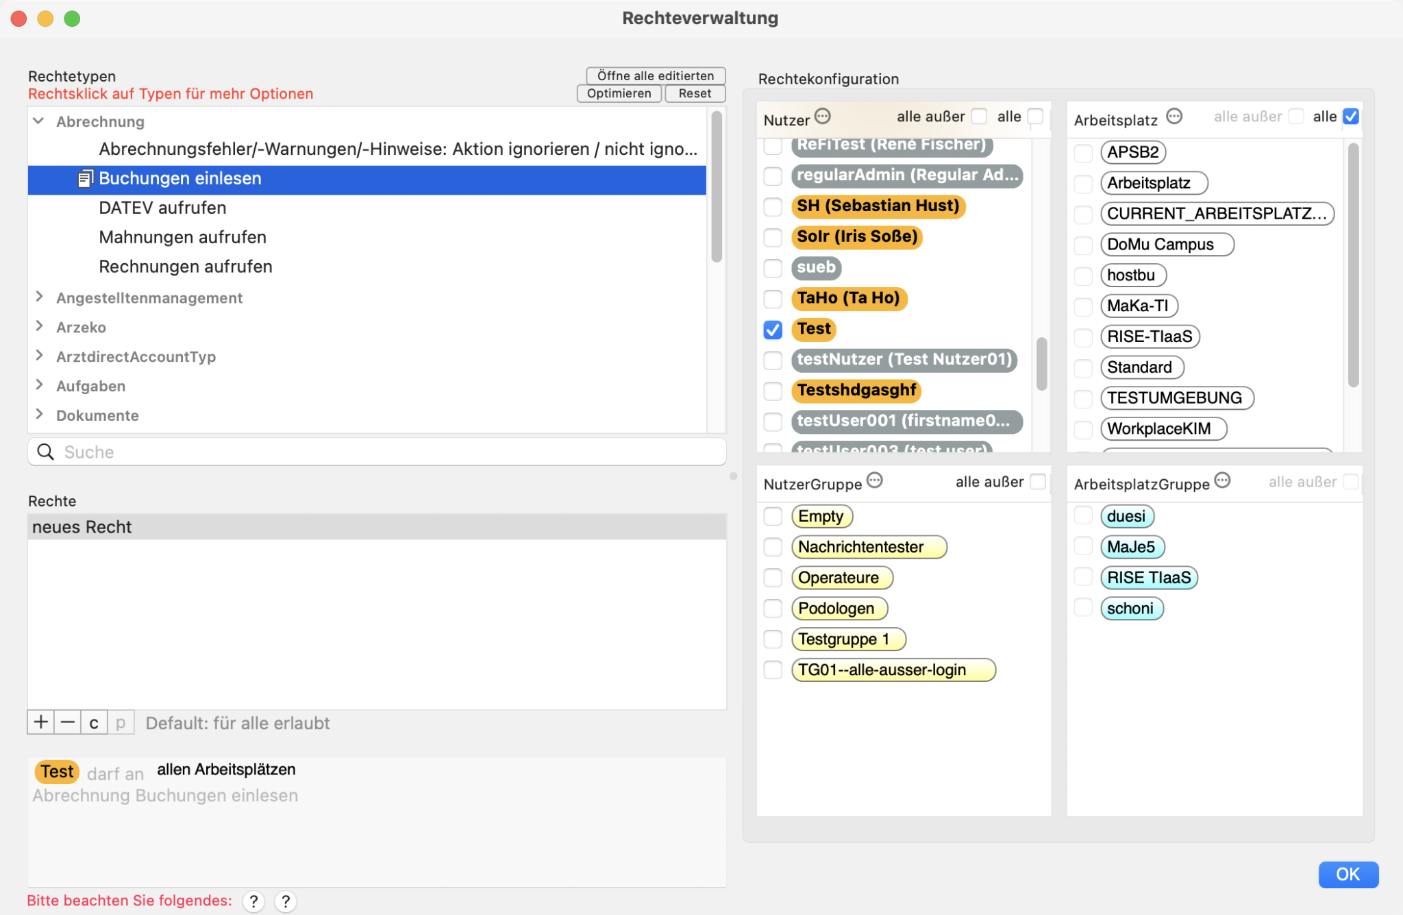Check the Standard workplace checkbox
This screenshot has height=915, width=1403.
pos(1083,368)
